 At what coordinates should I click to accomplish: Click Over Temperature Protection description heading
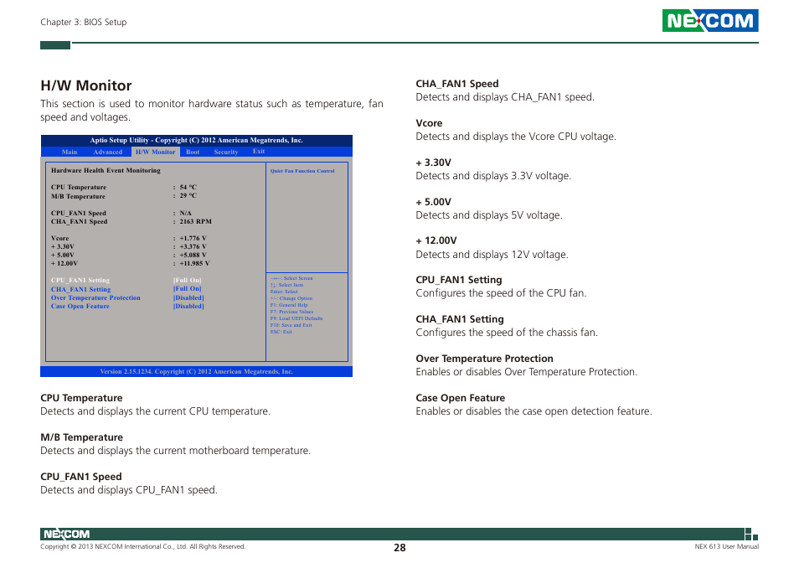pyautogui.click(x=484, y=359)
